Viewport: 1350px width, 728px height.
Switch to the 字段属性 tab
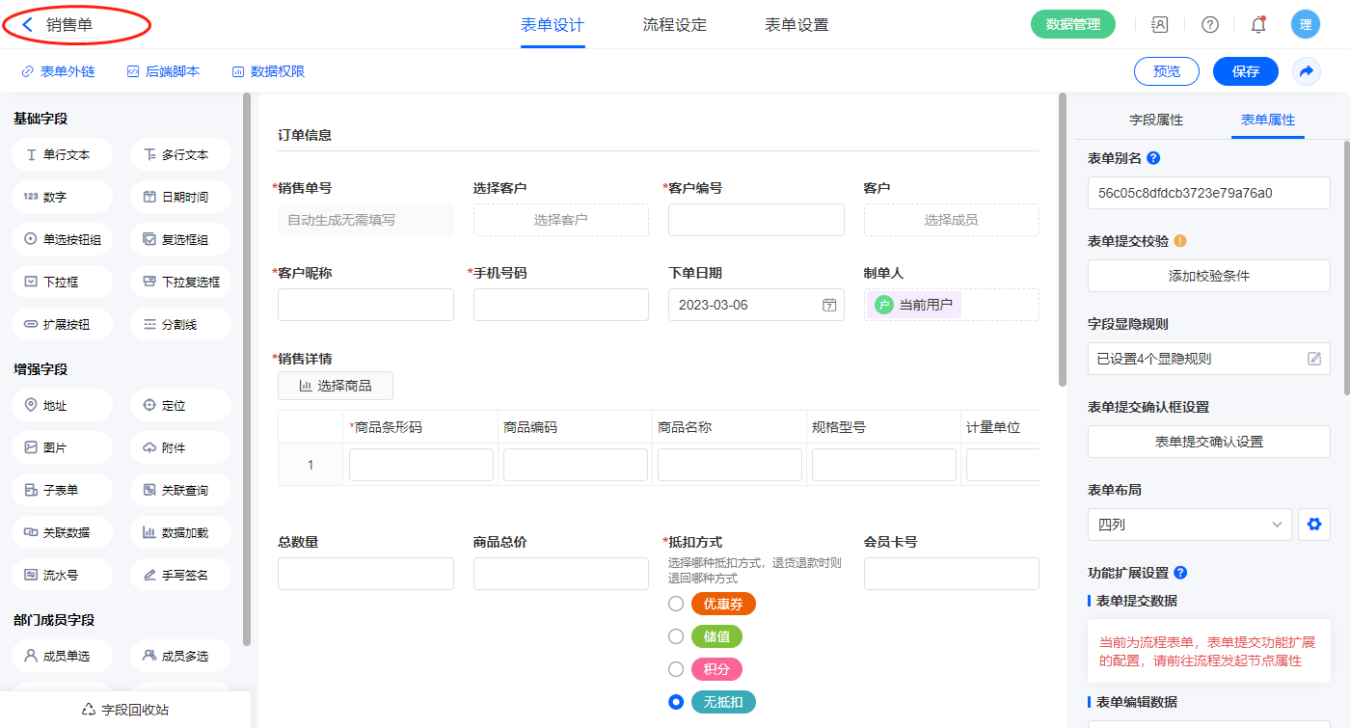tap(1155, 120)
